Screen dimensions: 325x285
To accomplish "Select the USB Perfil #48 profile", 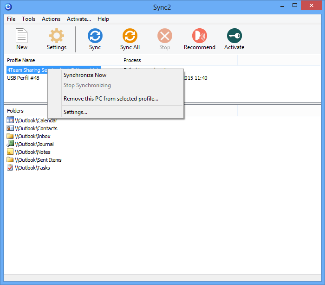I will 23,78.
